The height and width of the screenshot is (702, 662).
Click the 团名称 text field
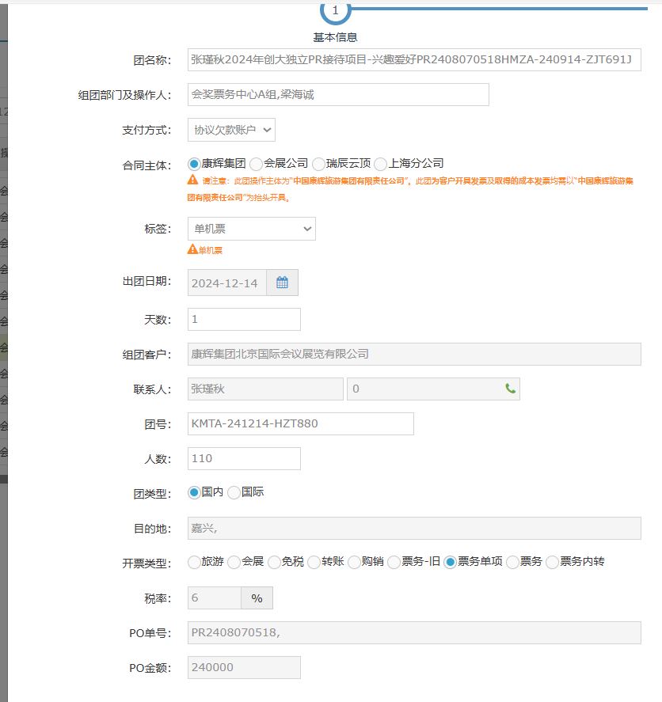[413, 59]
